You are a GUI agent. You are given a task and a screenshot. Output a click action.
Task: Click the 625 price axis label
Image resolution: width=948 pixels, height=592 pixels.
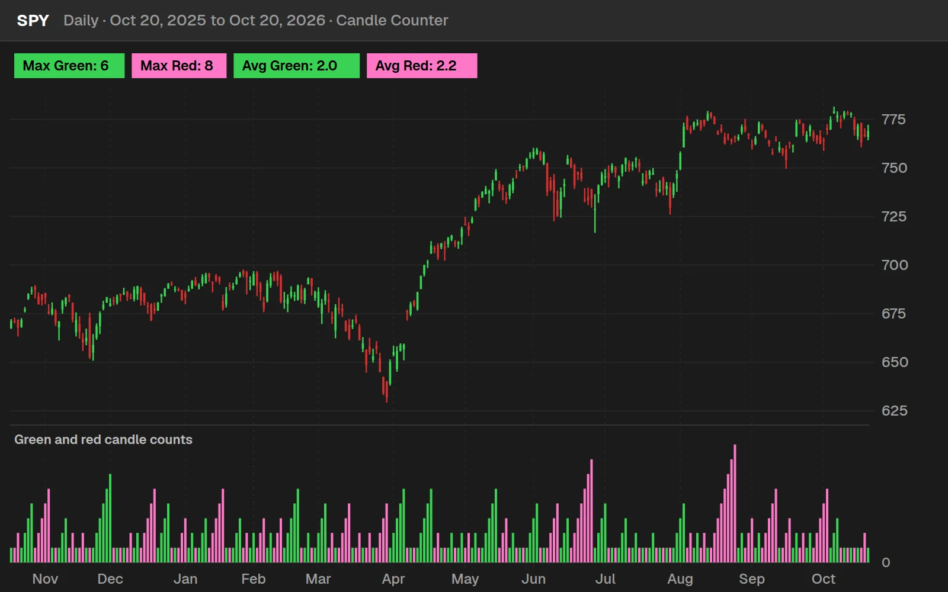894,411
